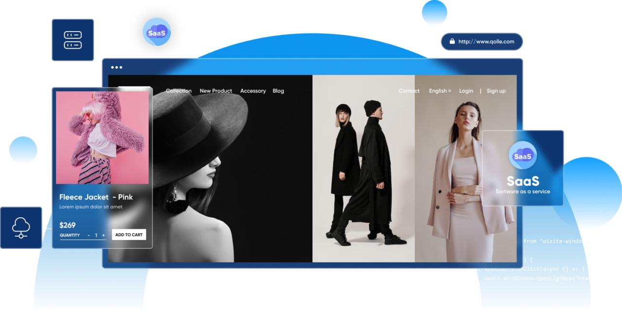The image size is (622, 312).
Task: Click the Fleece Jacket product thumbnail
Action: click(101, 138)
